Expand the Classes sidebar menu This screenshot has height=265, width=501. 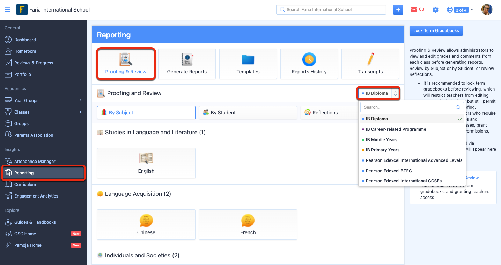click(43, 112)
